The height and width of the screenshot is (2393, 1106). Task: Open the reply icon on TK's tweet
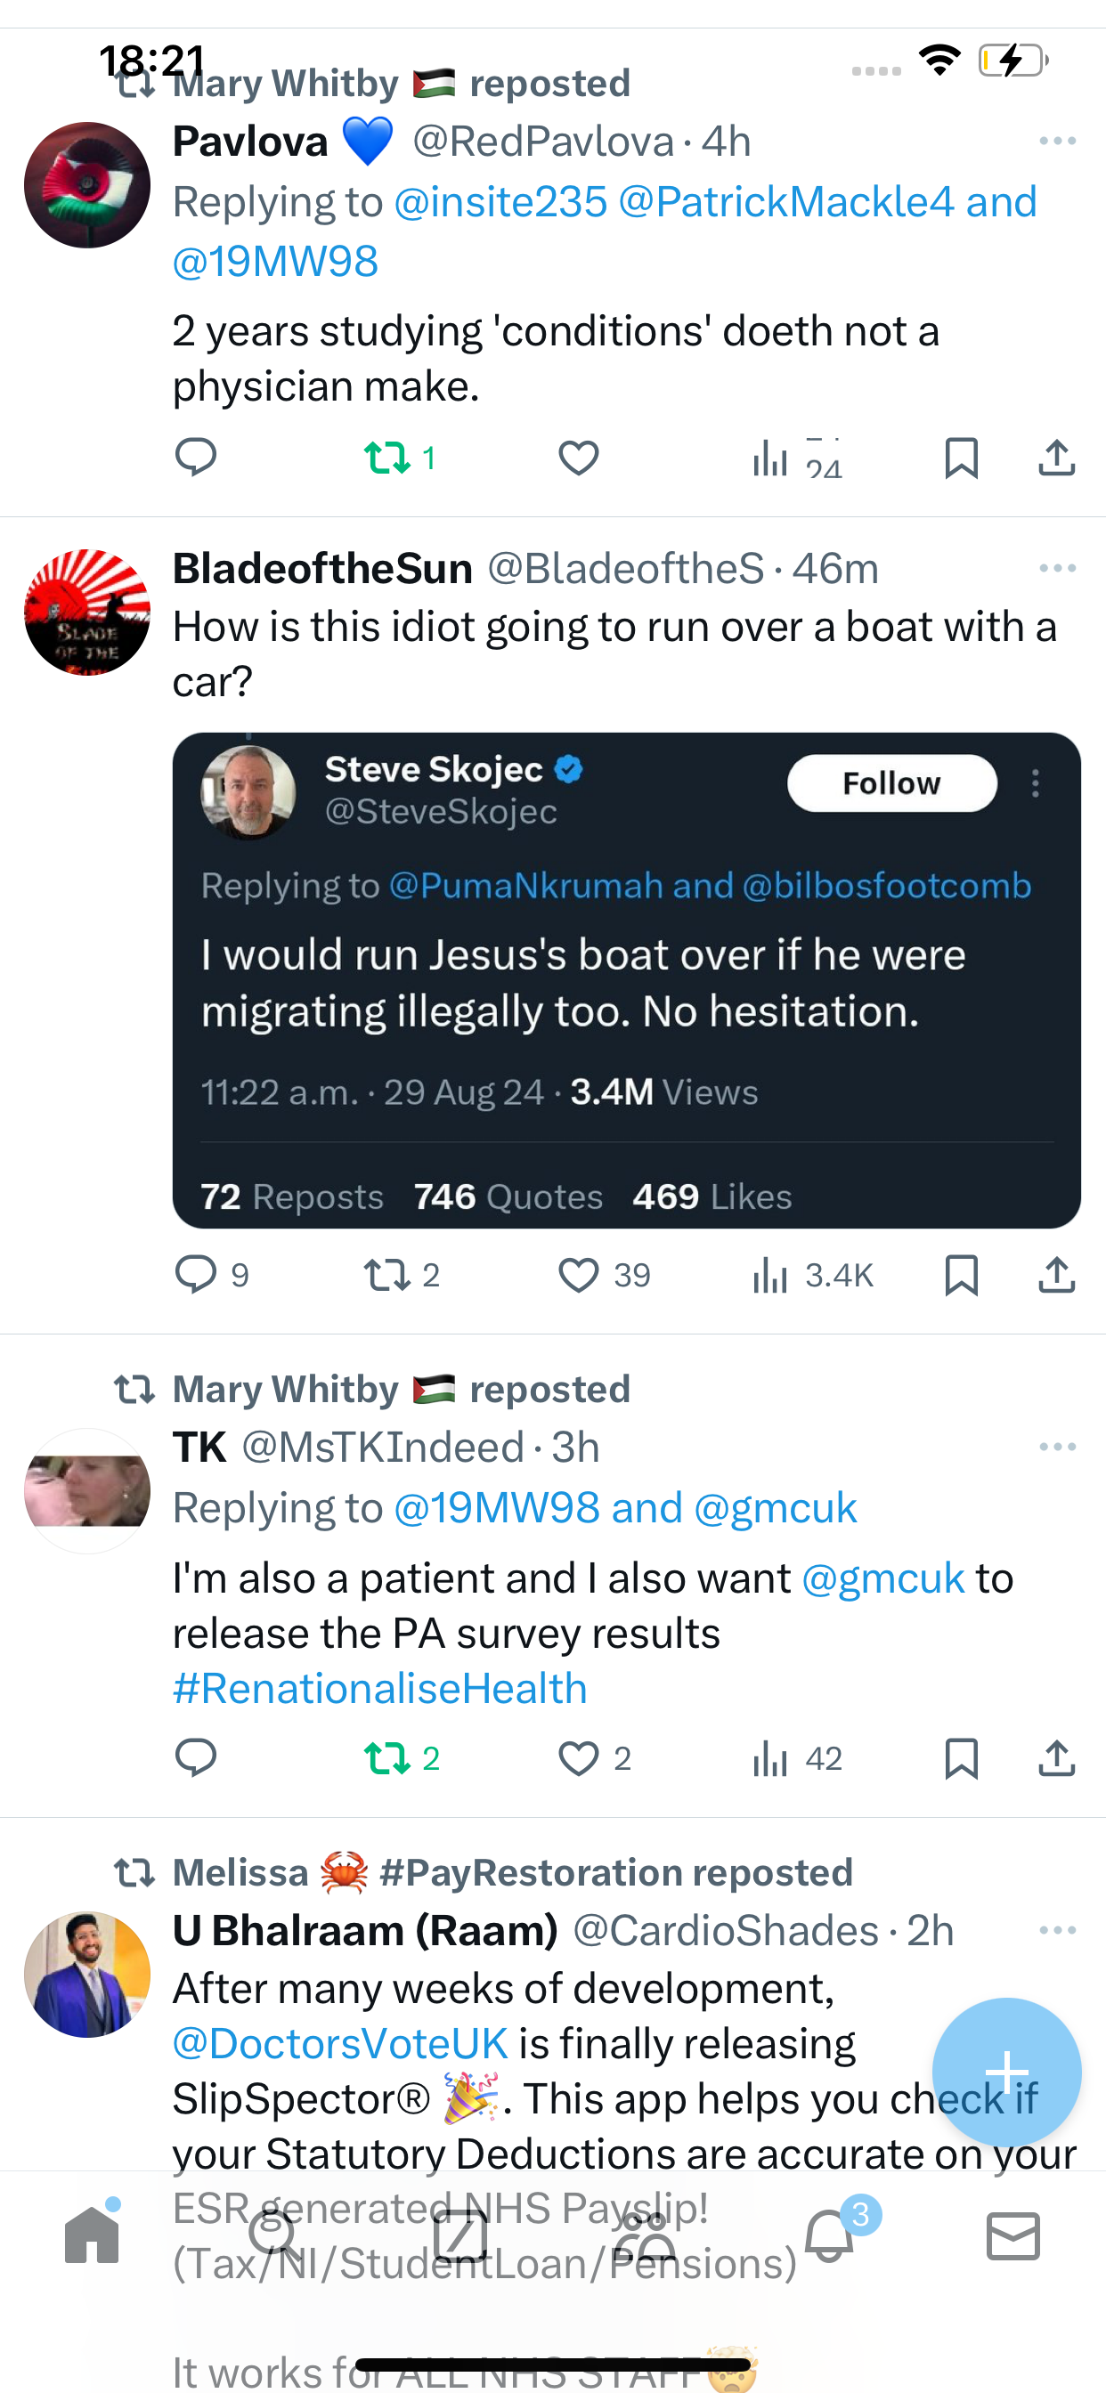(196, 1758)
